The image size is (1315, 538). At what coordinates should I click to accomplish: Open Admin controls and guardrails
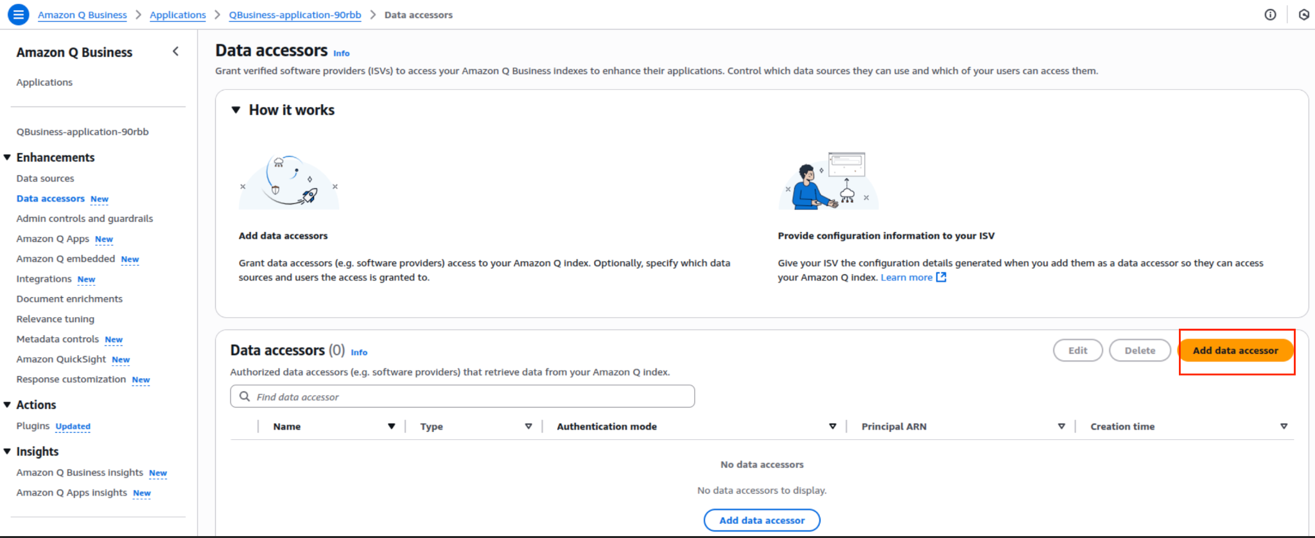click(x=85, y=218)
